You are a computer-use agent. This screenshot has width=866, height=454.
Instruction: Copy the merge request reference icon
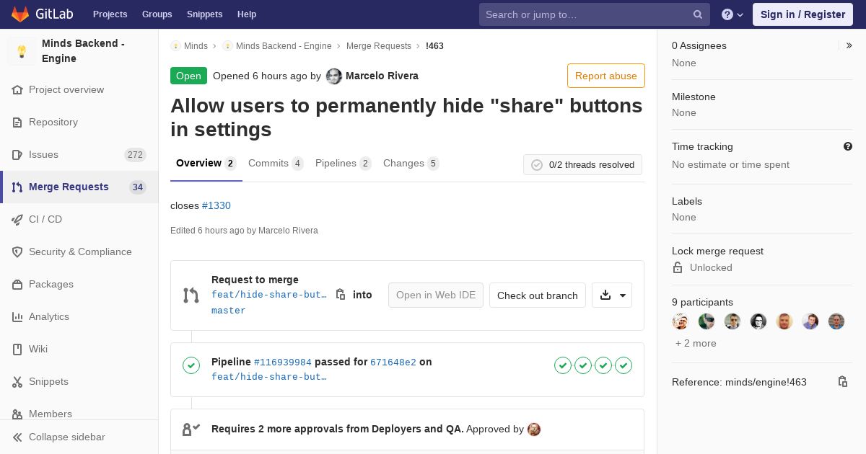[842, 382]
